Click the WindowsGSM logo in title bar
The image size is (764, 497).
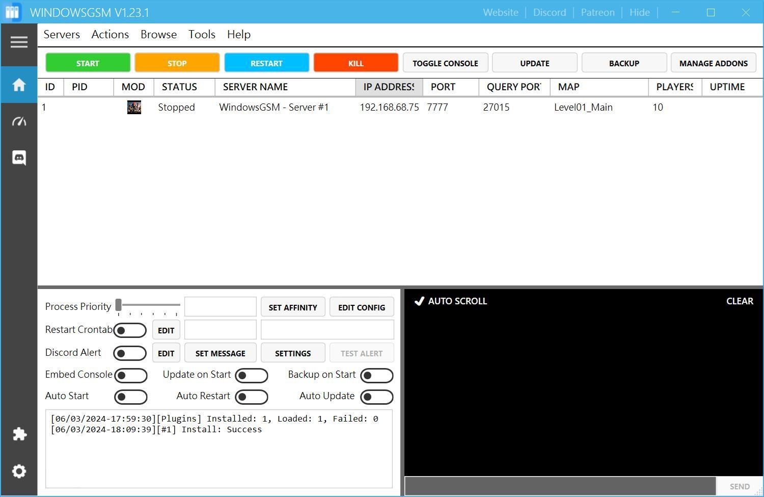point(12,12)
